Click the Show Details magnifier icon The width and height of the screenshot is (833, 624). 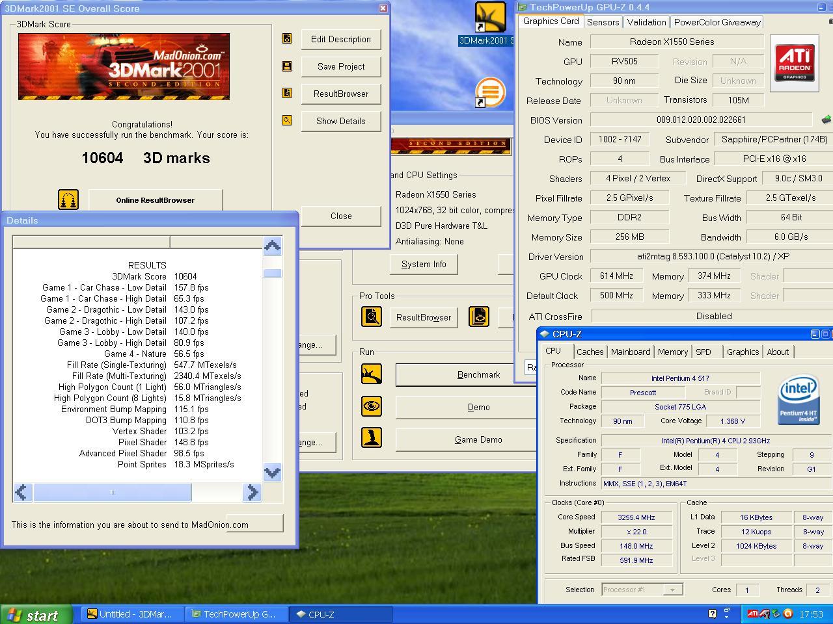point(287,120)
